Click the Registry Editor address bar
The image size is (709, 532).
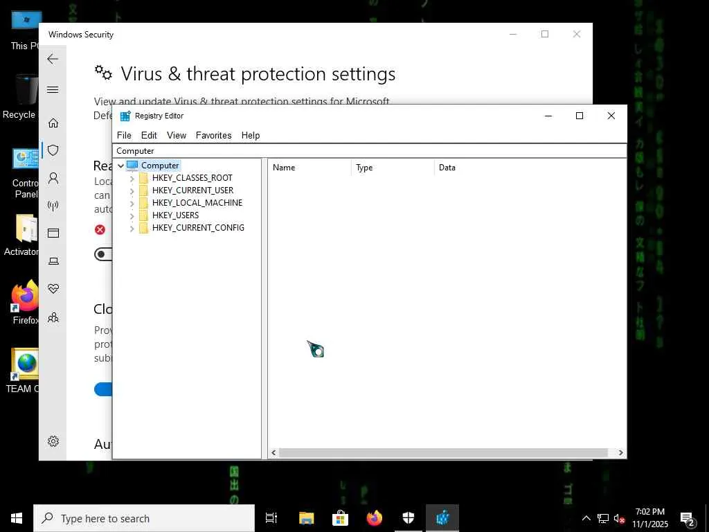click(369, 150)
